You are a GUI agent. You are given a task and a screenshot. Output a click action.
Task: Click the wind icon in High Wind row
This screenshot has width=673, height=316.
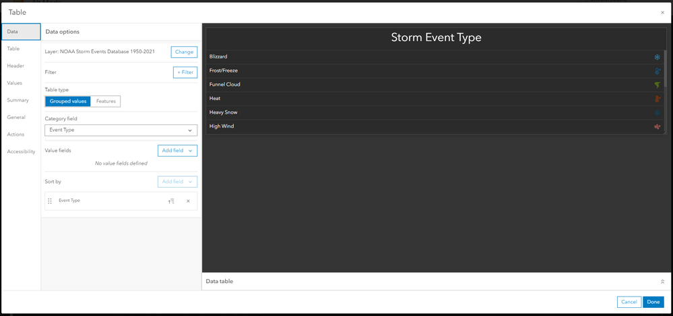coord(657,127)
